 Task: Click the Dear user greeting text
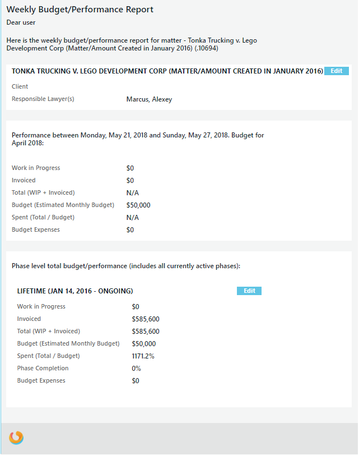pyautogui.click(x=21, y=22)
